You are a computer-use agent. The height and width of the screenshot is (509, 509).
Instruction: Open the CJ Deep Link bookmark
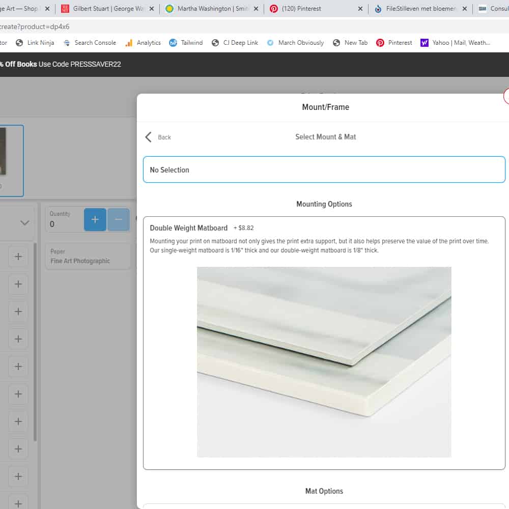pos(235,43)
